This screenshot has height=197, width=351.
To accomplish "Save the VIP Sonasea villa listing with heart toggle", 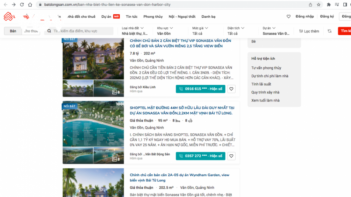I will click(x=231, y=89).
